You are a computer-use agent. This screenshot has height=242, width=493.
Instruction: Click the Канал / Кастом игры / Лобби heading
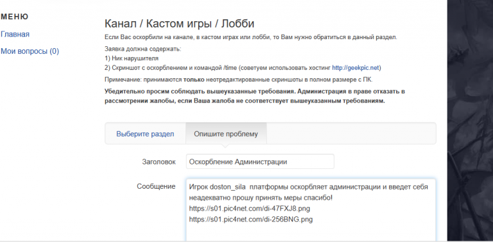[179, 24]
